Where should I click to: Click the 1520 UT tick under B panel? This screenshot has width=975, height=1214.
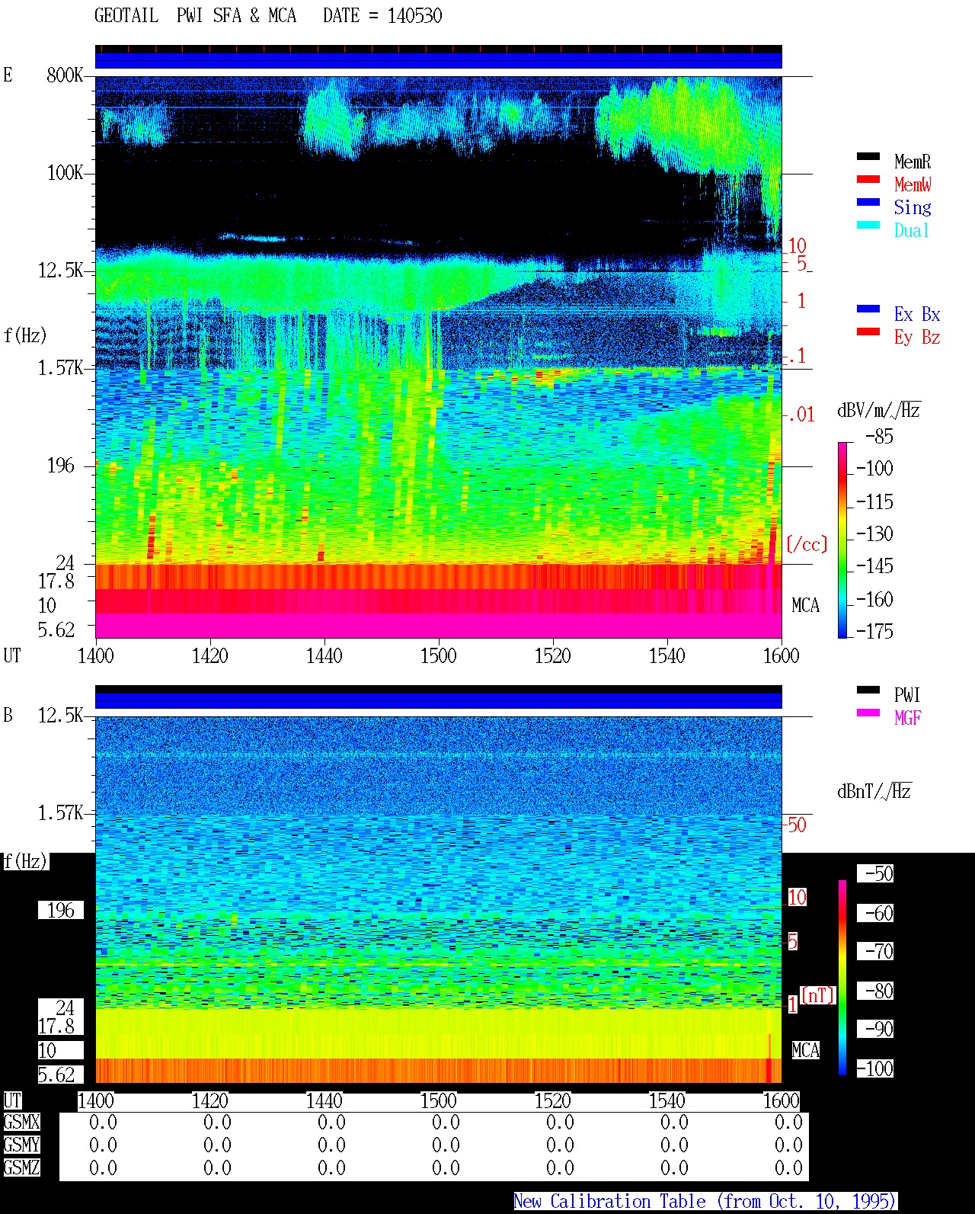pyautogui.click(x=553, y=1100)
